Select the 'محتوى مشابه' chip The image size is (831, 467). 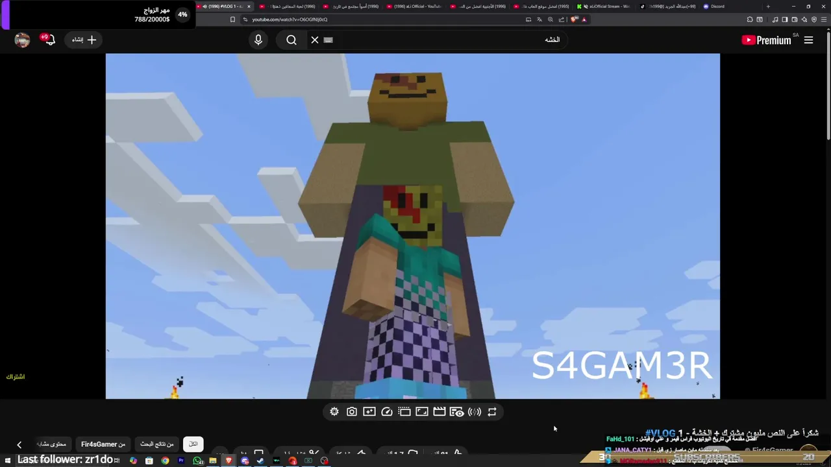tap(52, 444)
